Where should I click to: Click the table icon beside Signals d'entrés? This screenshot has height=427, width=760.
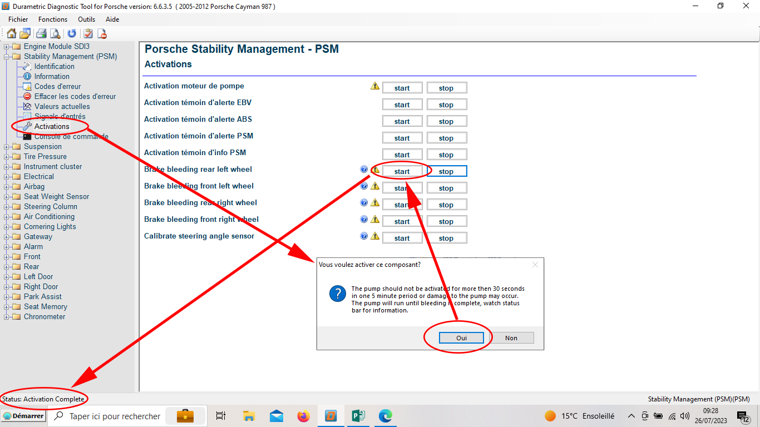[x=27, y=116]
